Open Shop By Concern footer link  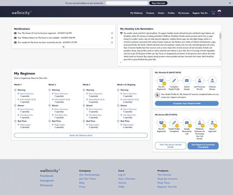[x=167, y=179]
